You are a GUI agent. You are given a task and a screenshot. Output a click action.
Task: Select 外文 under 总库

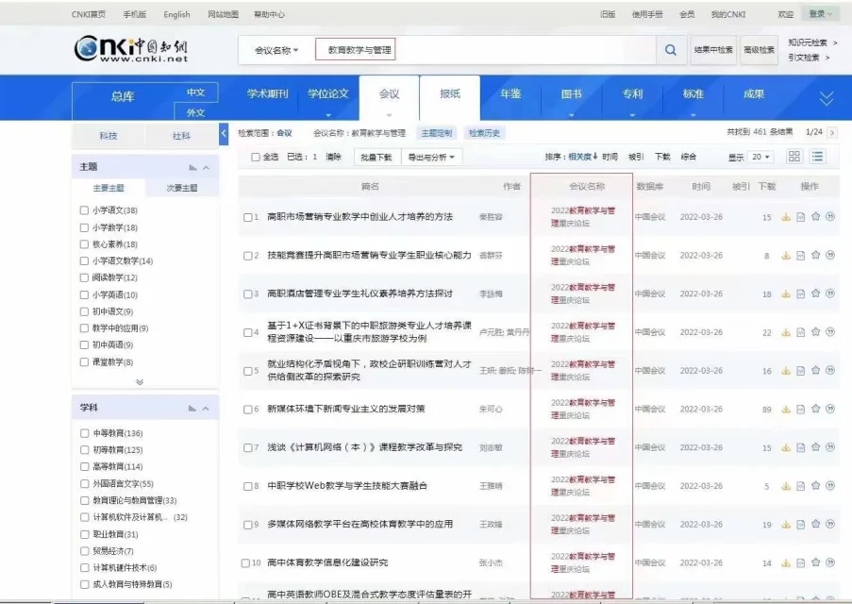pos(195,112)
